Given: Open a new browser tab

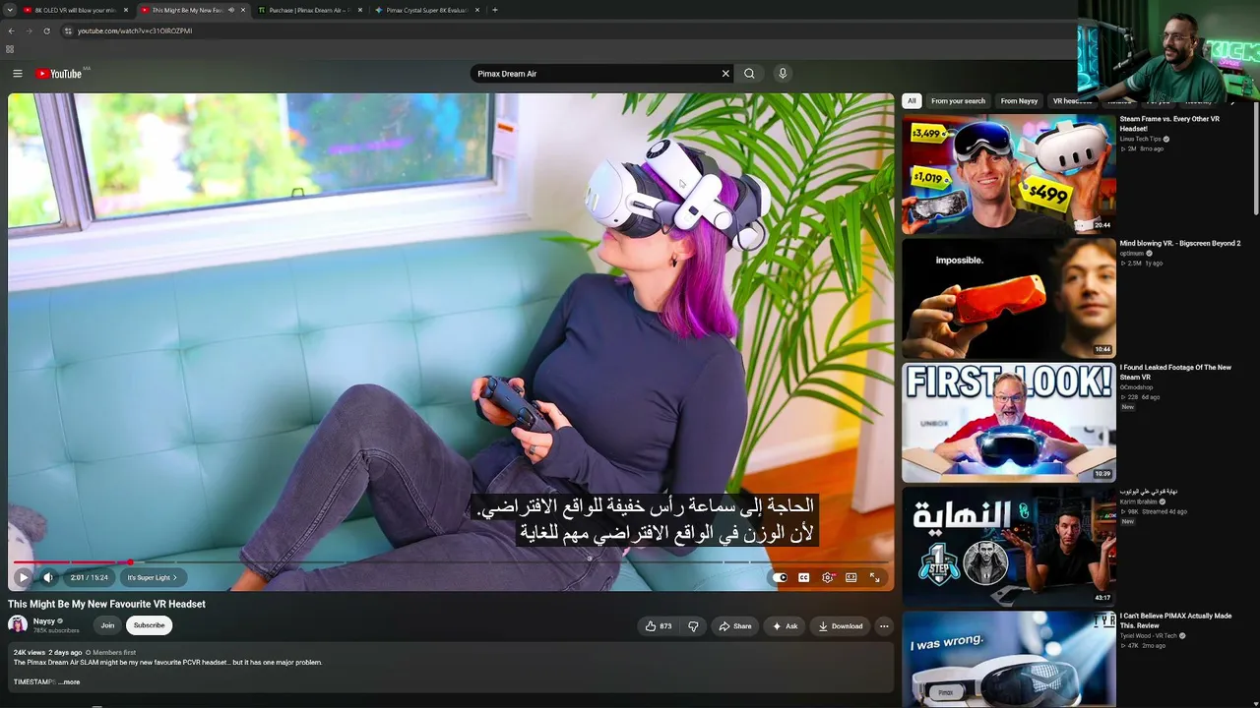Looking at the screenshot, I should click(x=494, y=10).
